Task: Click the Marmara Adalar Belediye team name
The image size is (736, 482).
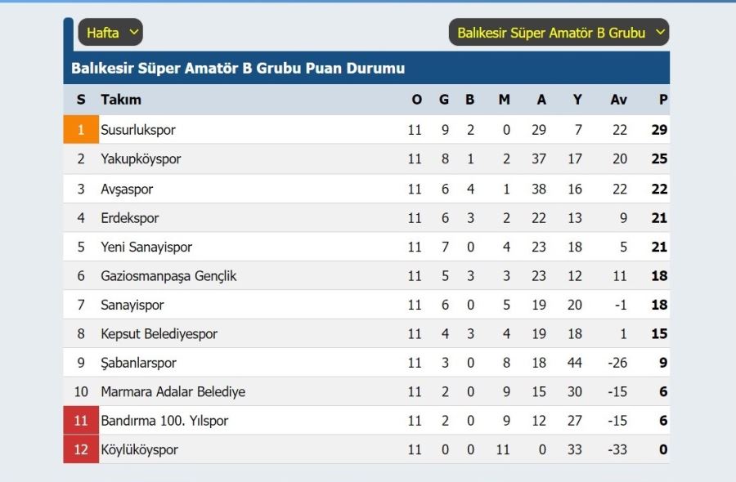Action: coord(173,392)
